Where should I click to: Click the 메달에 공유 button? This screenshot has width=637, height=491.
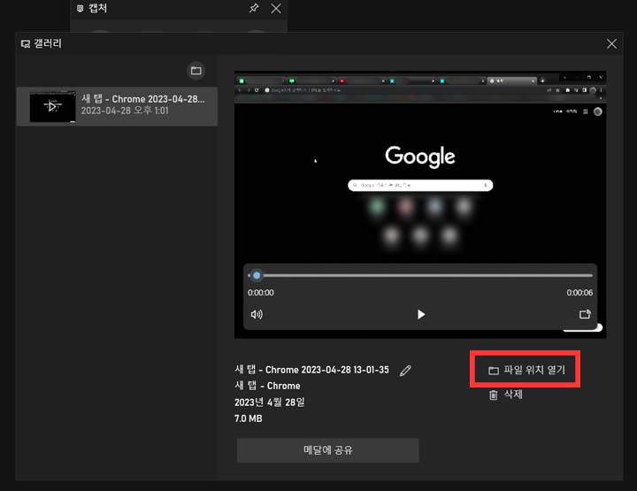click(x=328, y=450)
